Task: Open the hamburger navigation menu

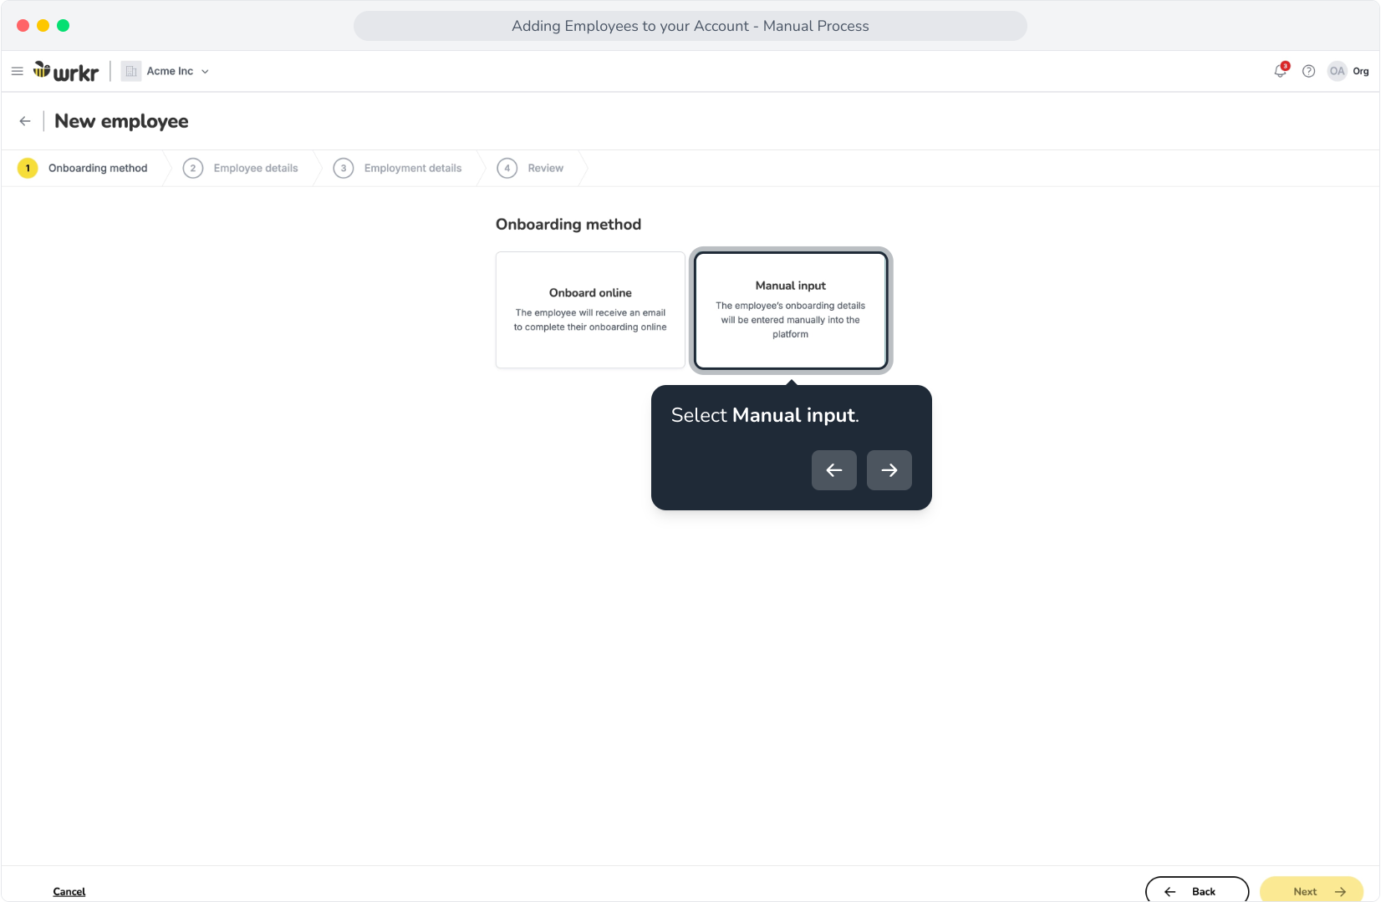Action: (17, 71)
